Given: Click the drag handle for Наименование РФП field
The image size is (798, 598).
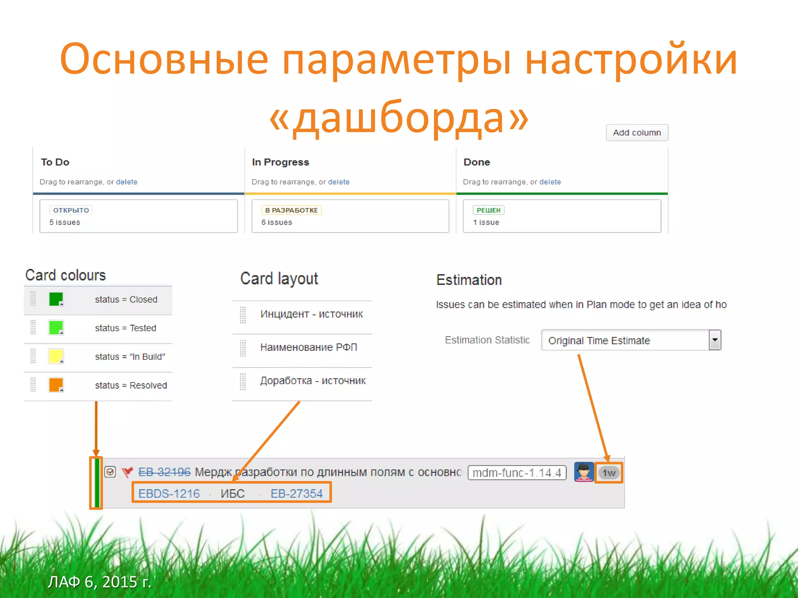Looking at the screenshot, I should pos(243,348).
